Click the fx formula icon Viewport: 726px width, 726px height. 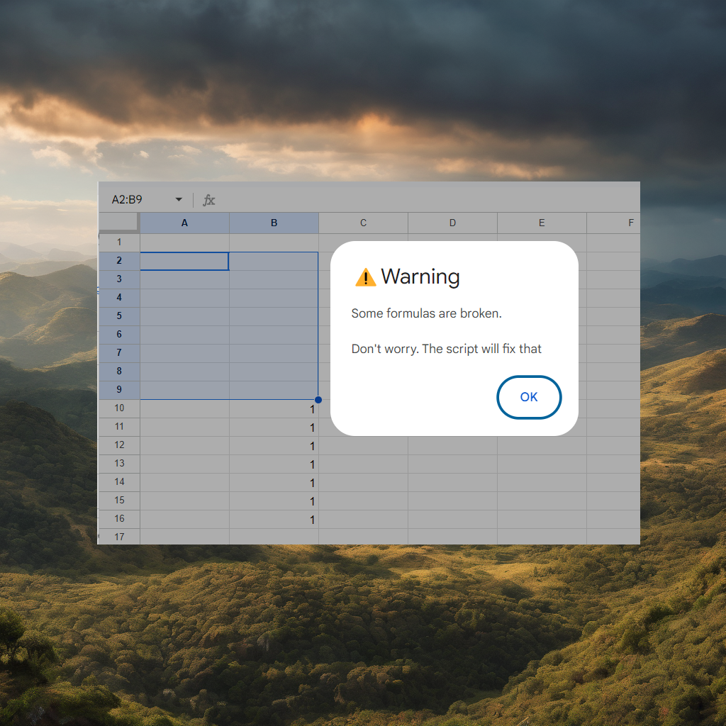coord(209,200)
